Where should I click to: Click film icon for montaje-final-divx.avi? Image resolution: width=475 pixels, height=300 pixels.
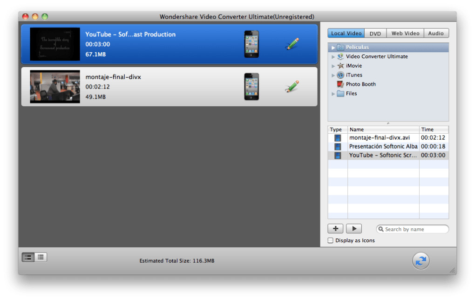(338, 138)
